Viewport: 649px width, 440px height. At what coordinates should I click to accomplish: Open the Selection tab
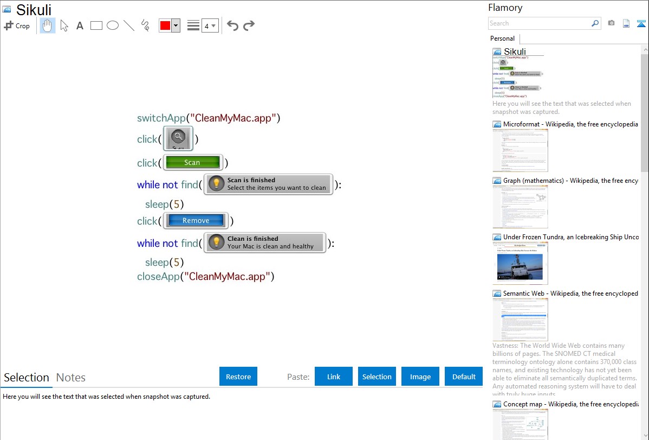26,378
